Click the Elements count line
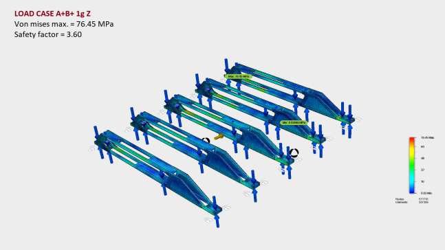This screenshot has width=445, height=250. 412,203
